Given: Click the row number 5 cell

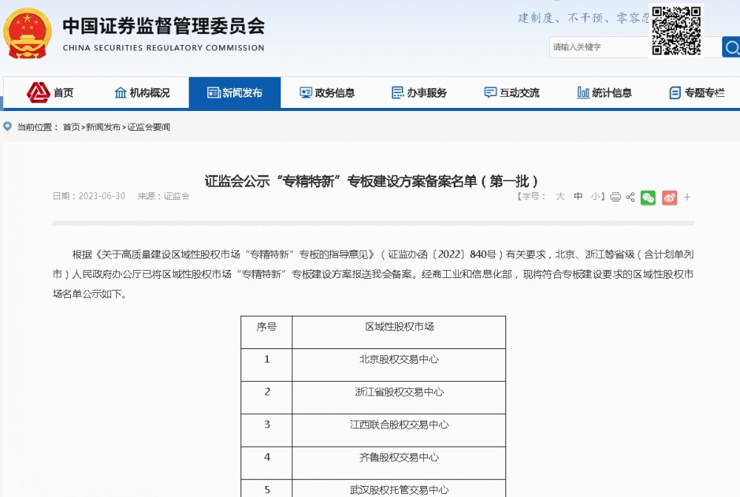Looking at the screenshot, I should [x=266, y=490].
